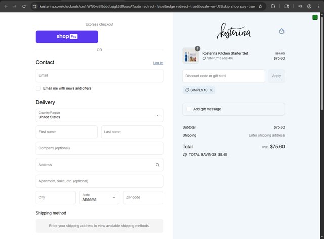Click the Kosterina Kitchen Starter Set thumbnail
Viewport: 324px width, 239px height.
tap(190, 56)
